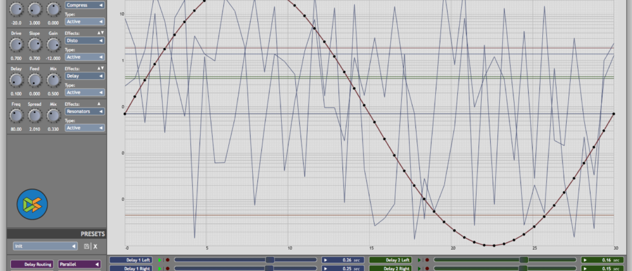Image resolution: width=632 pixels, height=271 pixels.
Task: Click the Freq knob
Action: click(x=16, y=115)
